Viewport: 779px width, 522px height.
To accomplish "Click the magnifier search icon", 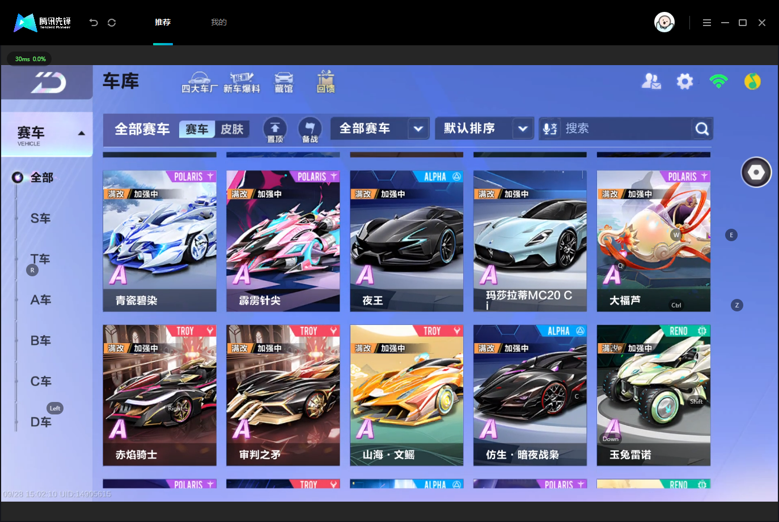I will (x=702, y=129).
